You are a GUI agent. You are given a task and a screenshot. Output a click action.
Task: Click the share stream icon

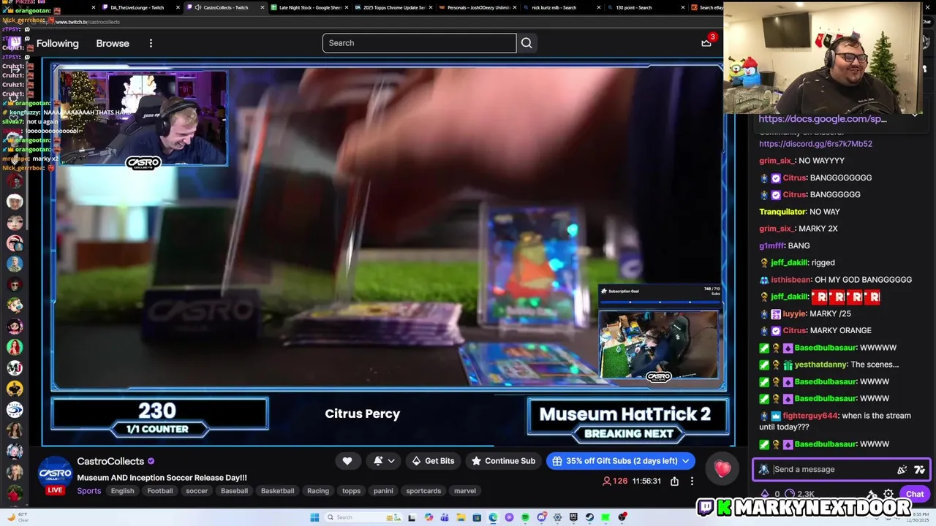click(x=674, y=481)
